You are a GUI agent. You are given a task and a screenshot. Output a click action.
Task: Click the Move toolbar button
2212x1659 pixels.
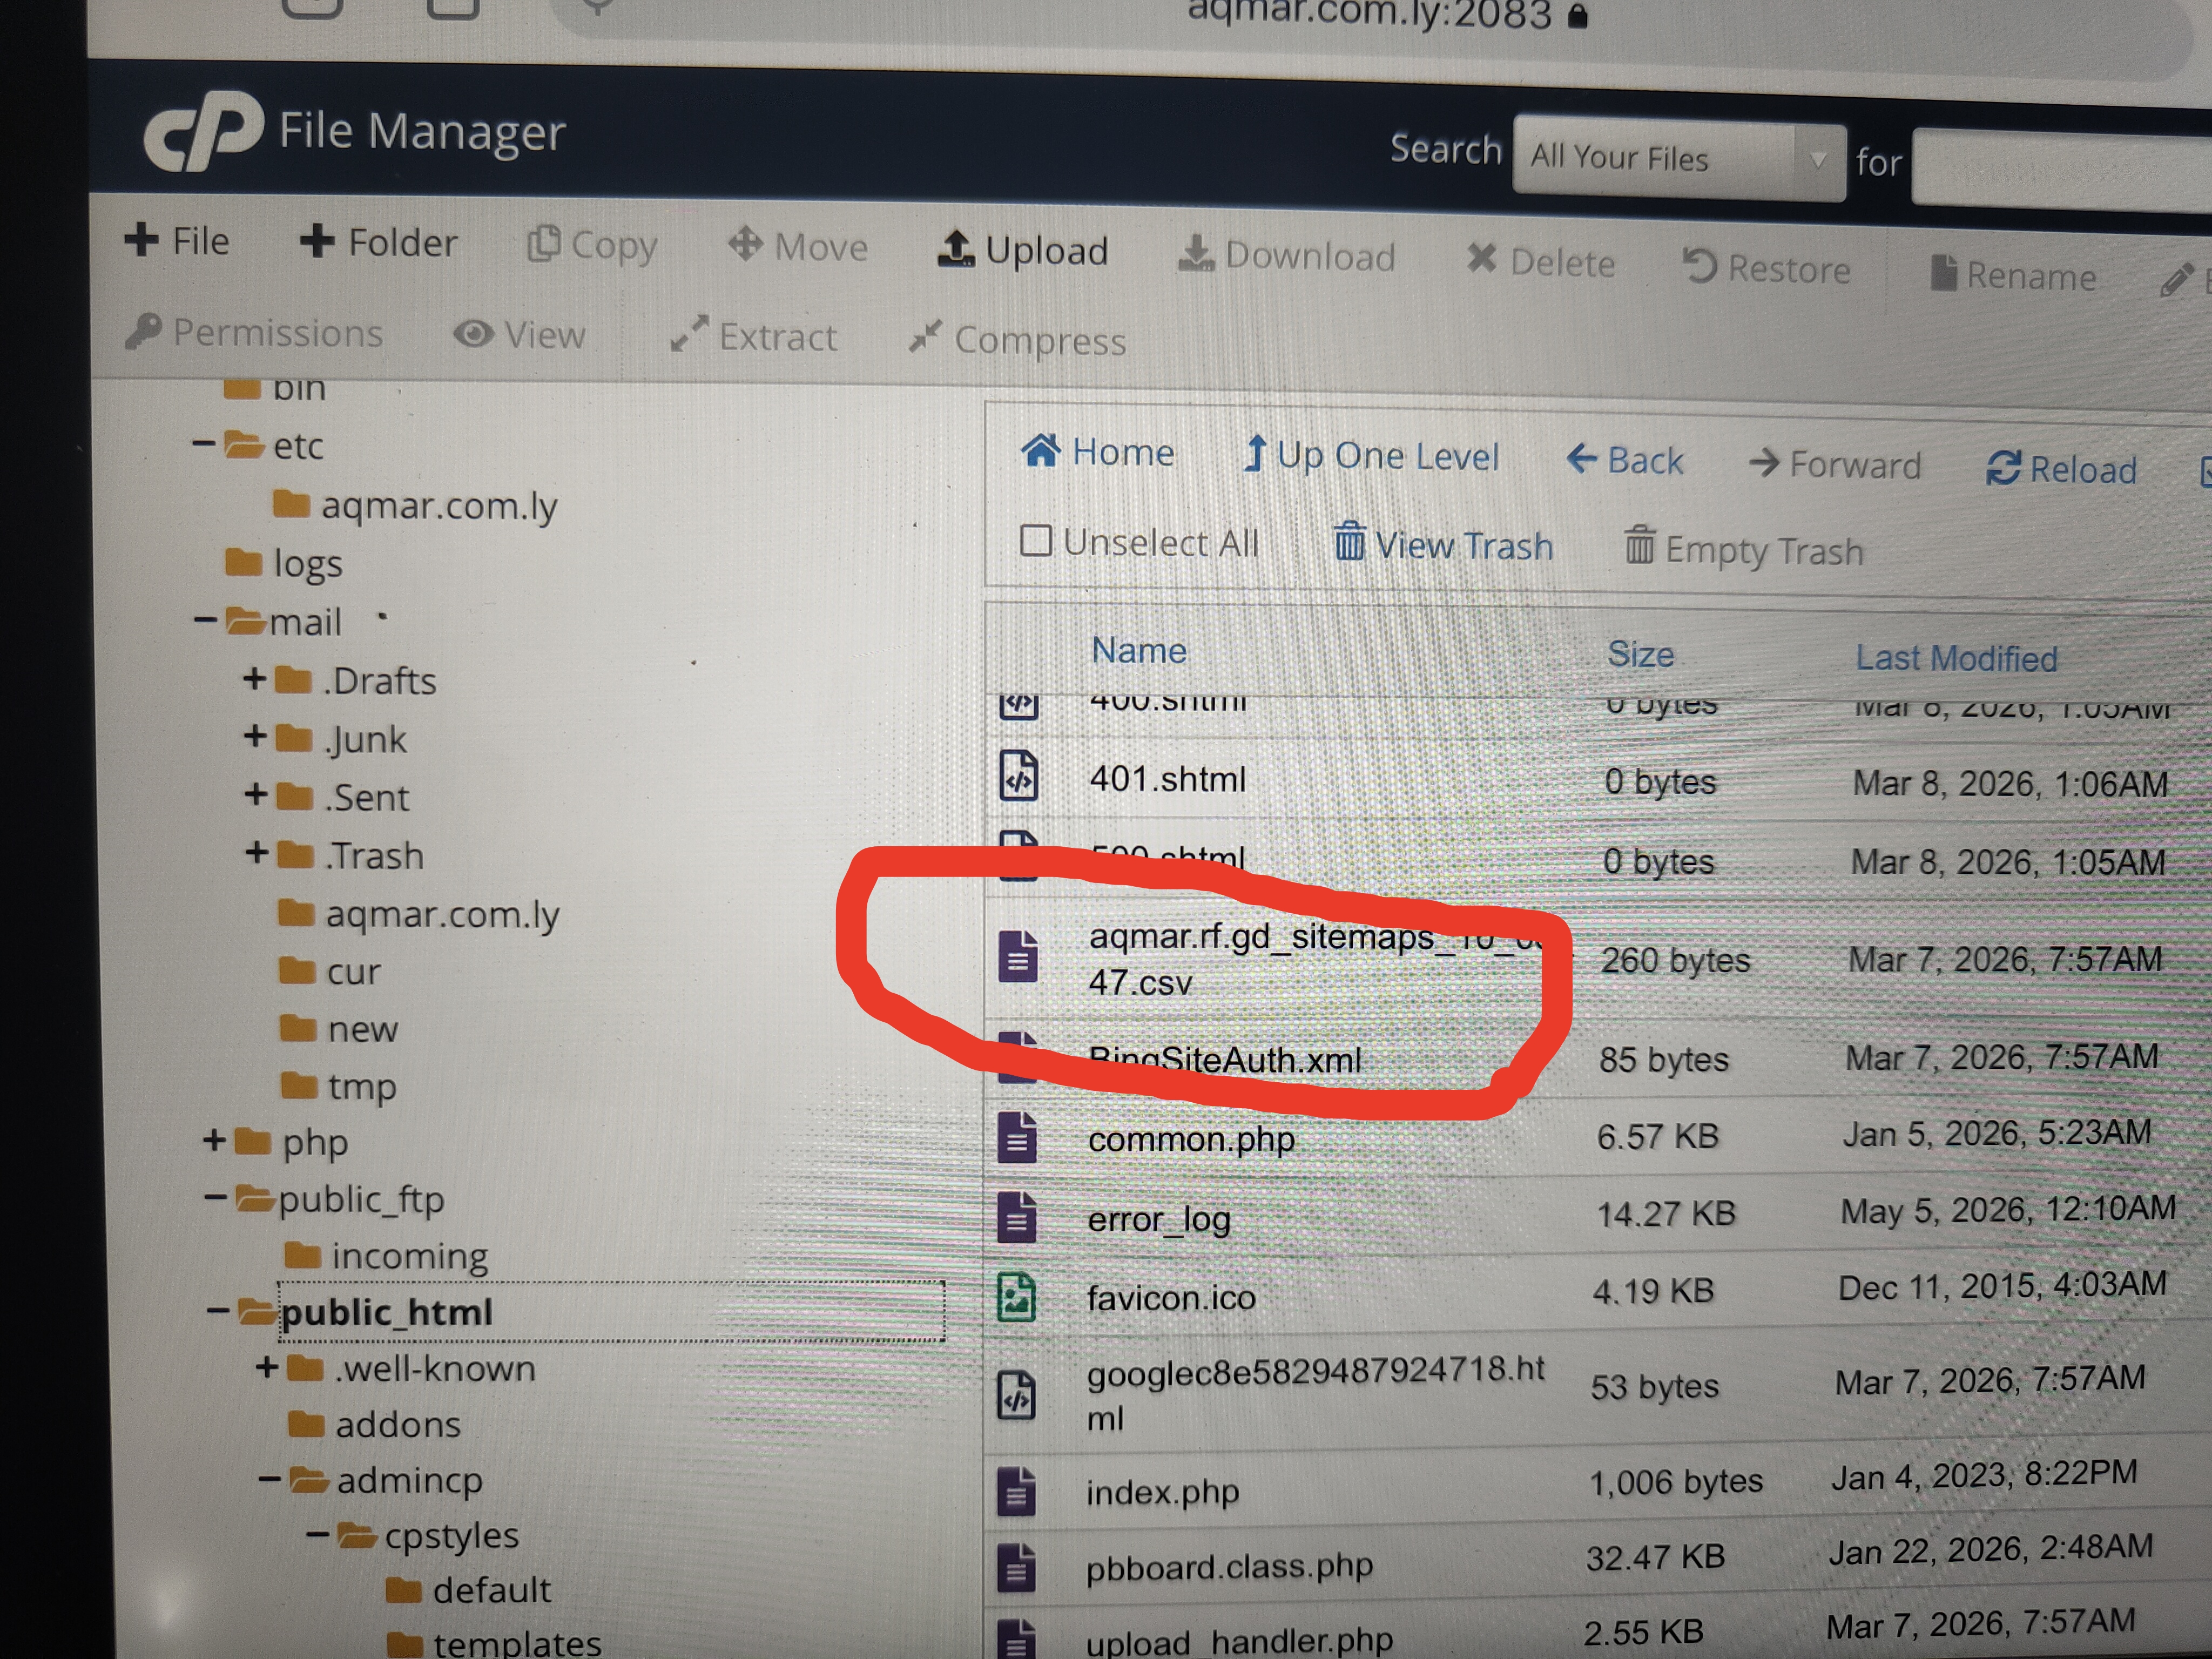coord(798,246)
